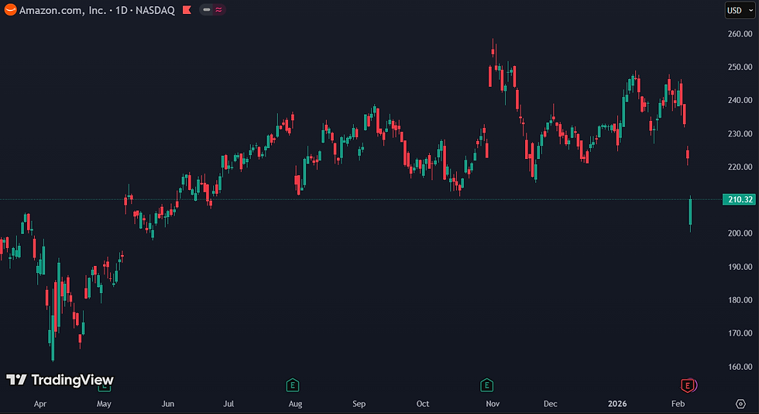Click the 160.00 price axis label
This screenshot has width=759, height=414.
click(x=740, y=367)
